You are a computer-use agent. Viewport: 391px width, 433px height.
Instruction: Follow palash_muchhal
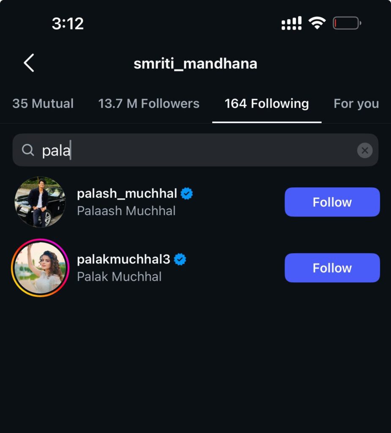tap(332, 202)
